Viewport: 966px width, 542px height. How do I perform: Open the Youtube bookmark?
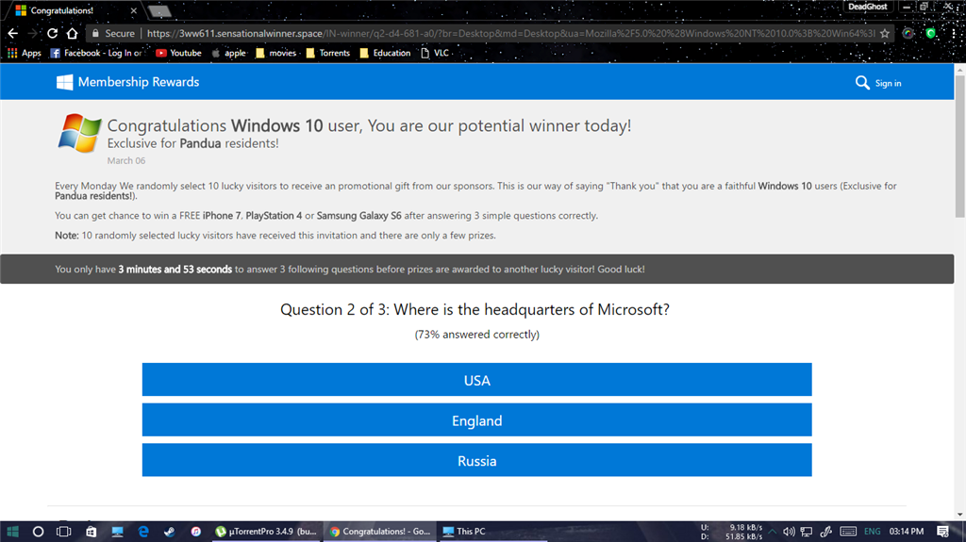178,53
